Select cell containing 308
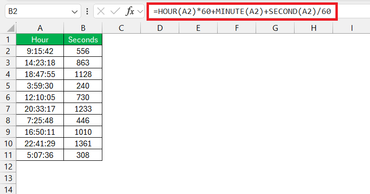The height and width of the screenshot is (194, 370). pos(83,155)
